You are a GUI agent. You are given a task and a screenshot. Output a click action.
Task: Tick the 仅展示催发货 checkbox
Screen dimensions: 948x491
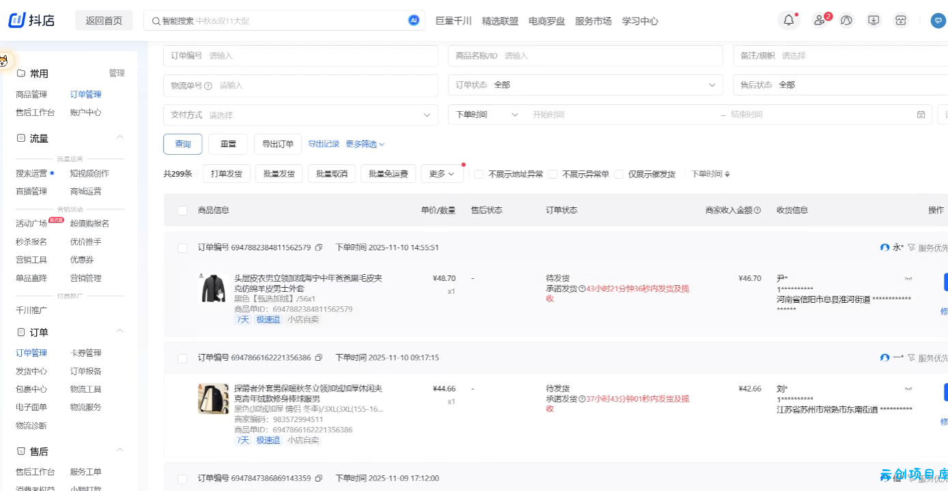point(618,174)
